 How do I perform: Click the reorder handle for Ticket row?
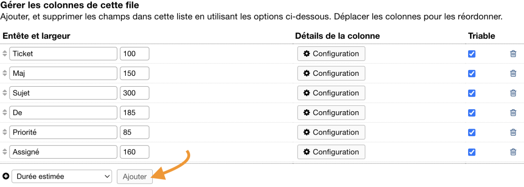(x=4, y=54)
